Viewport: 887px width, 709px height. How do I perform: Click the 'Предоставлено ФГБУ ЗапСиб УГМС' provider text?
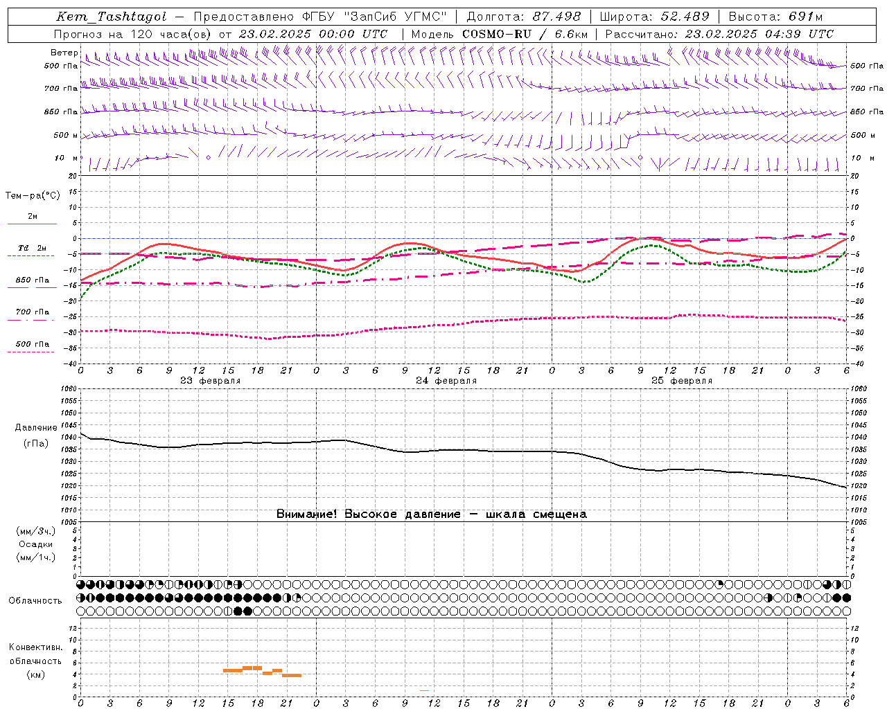click(x=320, y=17)
